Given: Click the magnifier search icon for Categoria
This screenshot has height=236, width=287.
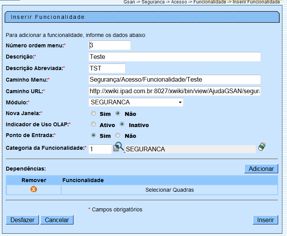Looking at the screenshot, I should coord(119,147).
